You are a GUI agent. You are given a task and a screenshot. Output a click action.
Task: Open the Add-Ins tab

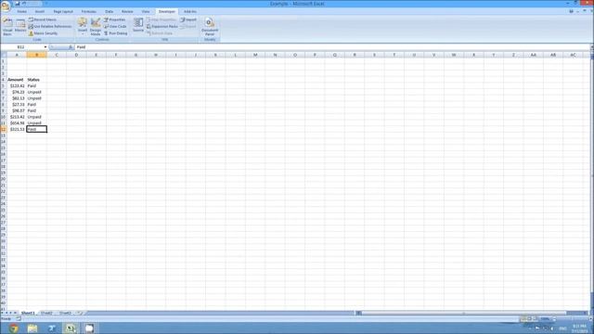click(x=189, y=12)
